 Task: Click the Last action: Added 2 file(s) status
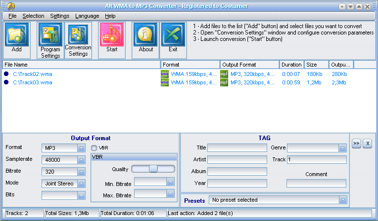pyautogui.click(x=270, y=213)
